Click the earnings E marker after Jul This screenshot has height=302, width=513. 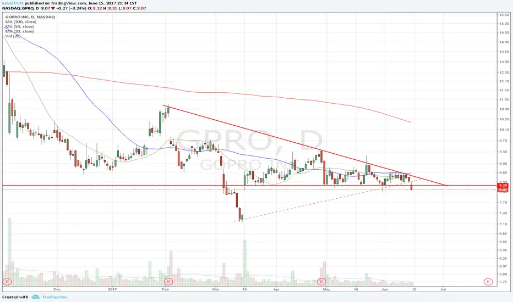pyautogui.click(x=488, y=282)
